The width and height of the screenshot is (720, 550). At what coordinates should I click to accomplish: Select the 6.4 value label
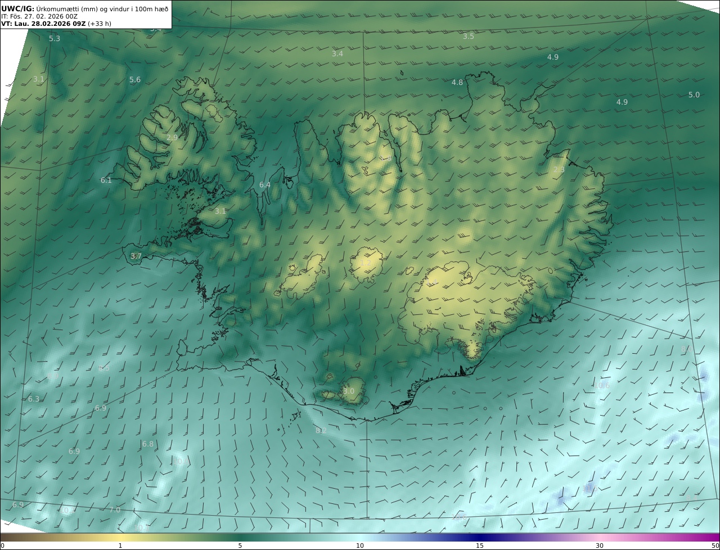pyautogui.click(x=265, y=185)
